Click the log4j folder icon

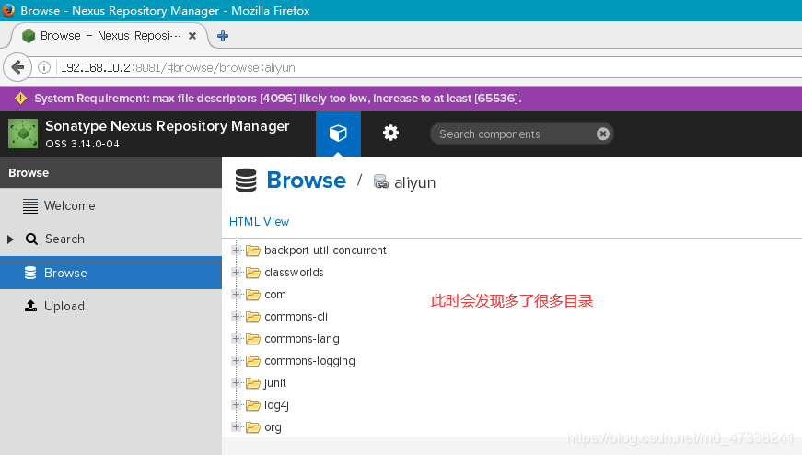tap(253, 405)
